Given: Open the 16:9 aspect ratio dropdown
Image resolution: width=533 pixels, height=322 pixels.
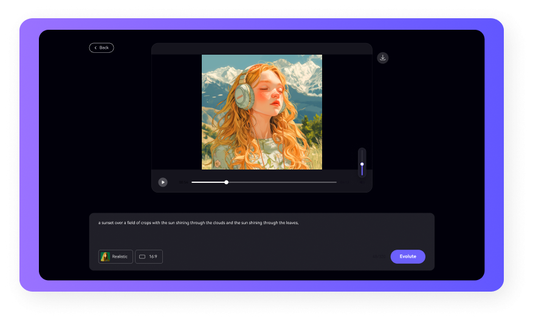Looking at the screenshot, I should [x=149, y=256].
